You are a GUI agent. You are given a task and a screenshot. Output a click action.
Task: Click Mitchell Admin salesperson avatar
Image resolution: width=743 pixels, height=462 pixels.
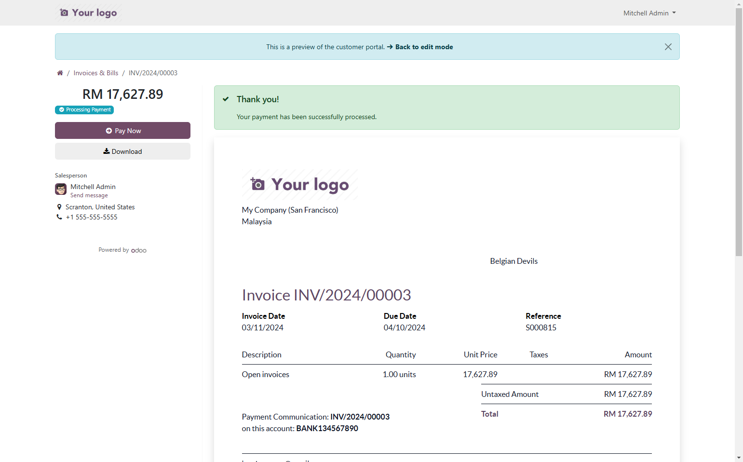pyautogui.click(x=61, y=189)
